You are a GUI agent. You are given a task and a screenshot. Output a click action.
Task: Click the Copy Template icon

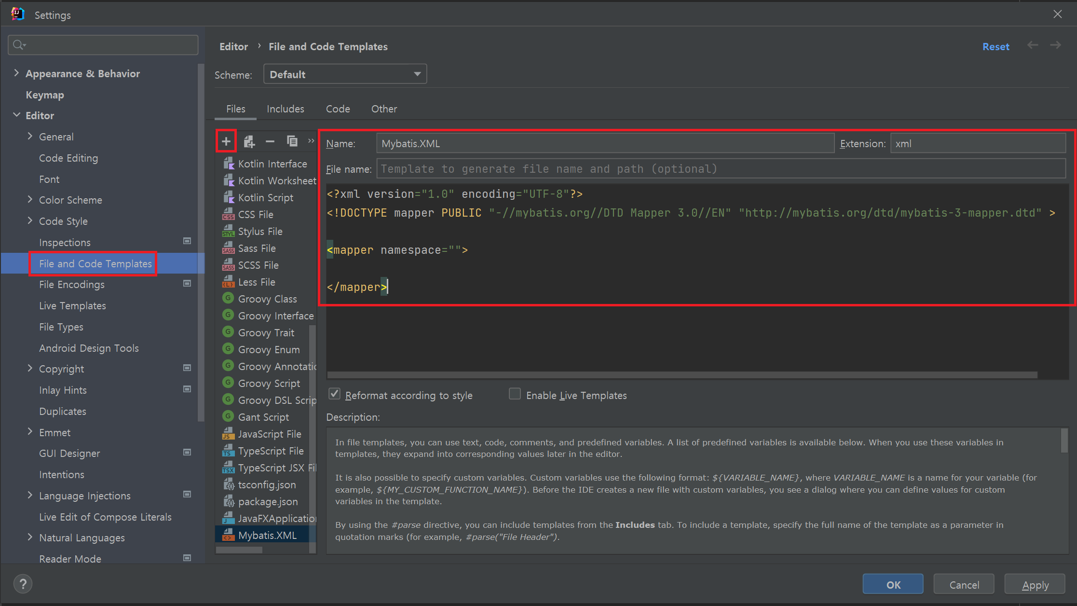tap(292, 141)
